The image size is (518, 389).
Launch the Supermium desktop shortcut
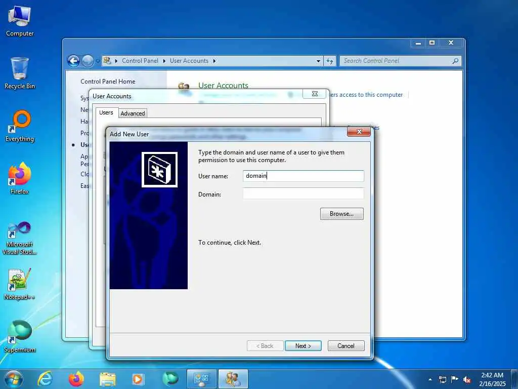[20, 336]
